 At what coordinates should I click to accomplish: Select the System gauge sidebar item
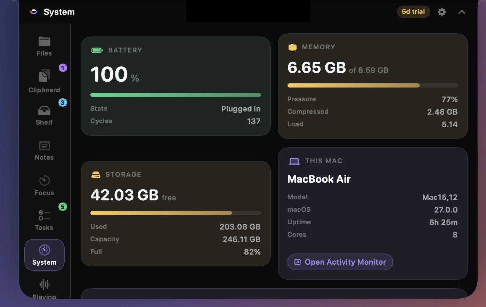point(44,255)
